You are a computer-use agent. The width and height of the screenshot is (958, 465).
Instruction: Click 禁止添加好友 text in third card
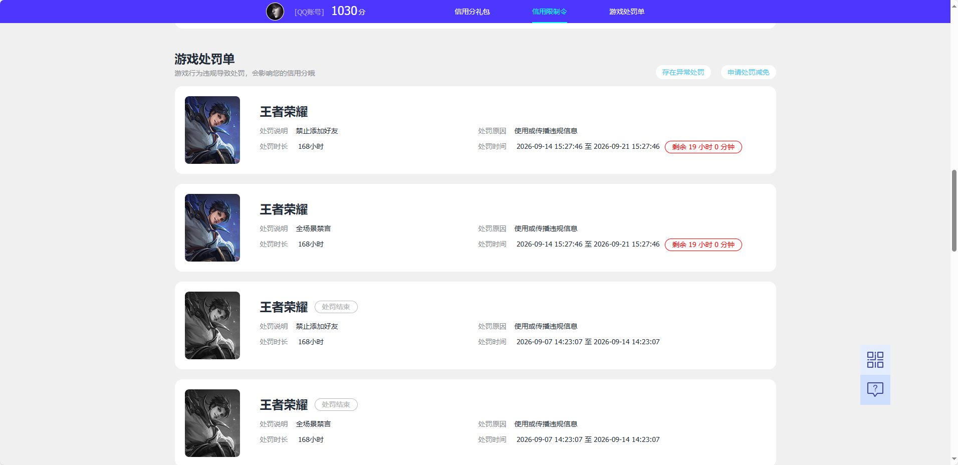(317, 326)
